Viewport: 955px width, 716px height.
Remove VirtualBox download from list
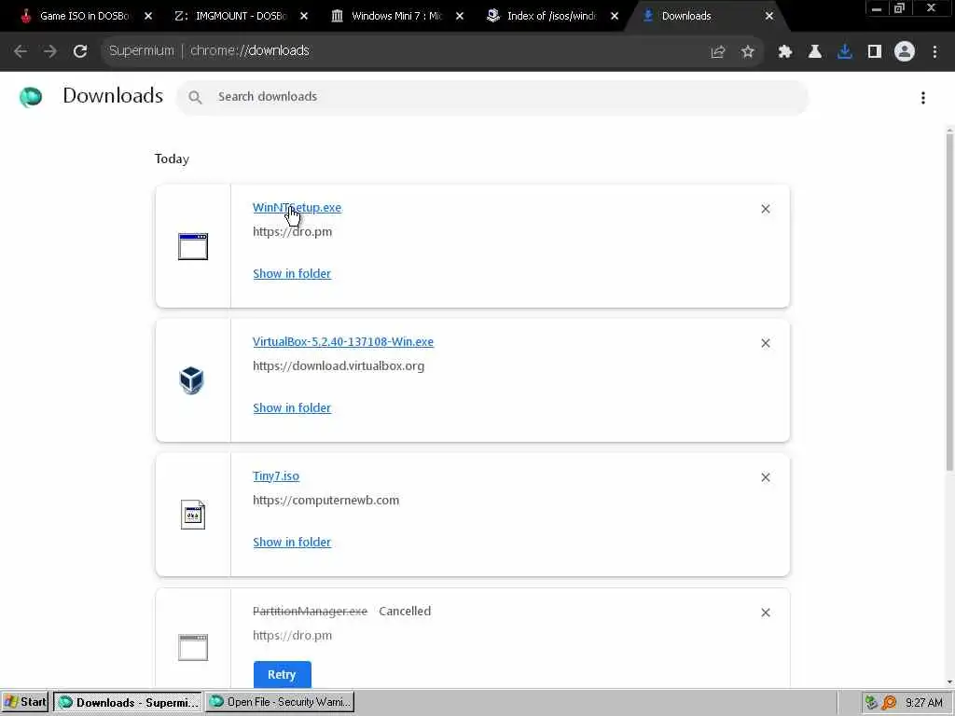(x=766, y=343)
